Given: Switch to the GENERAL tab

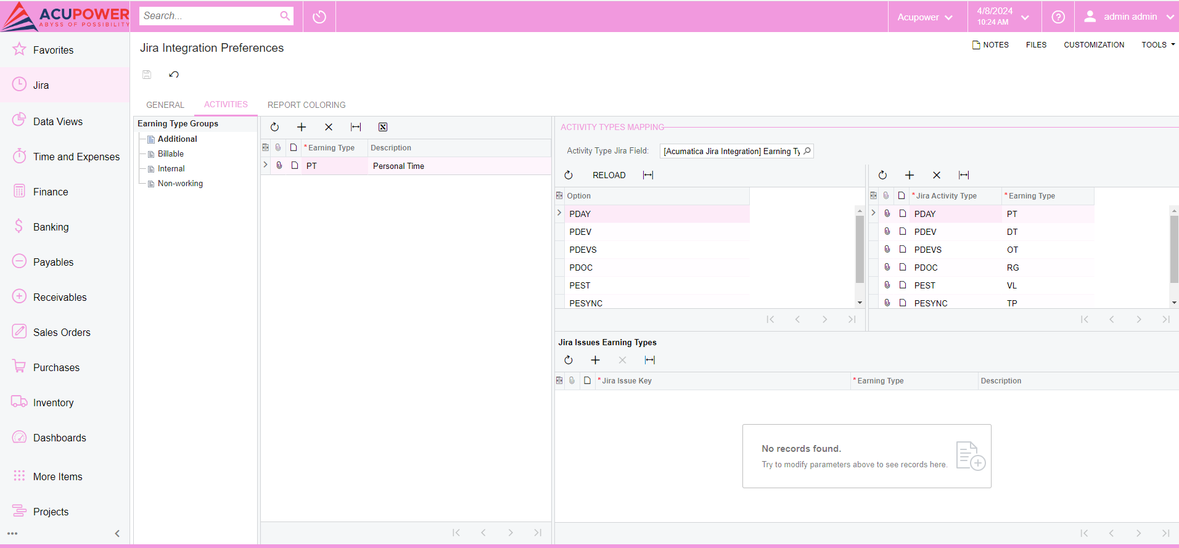Looking at the screenshot, I should [165, 105].
